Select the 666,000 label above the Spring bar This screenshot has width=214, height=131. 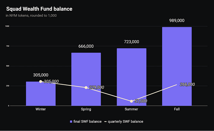click(86, 46)
